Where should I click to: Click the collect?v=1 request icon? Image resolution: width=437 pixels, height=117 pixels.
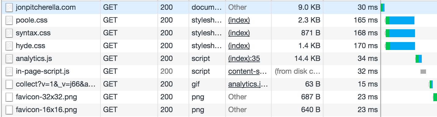pos(9,84)
